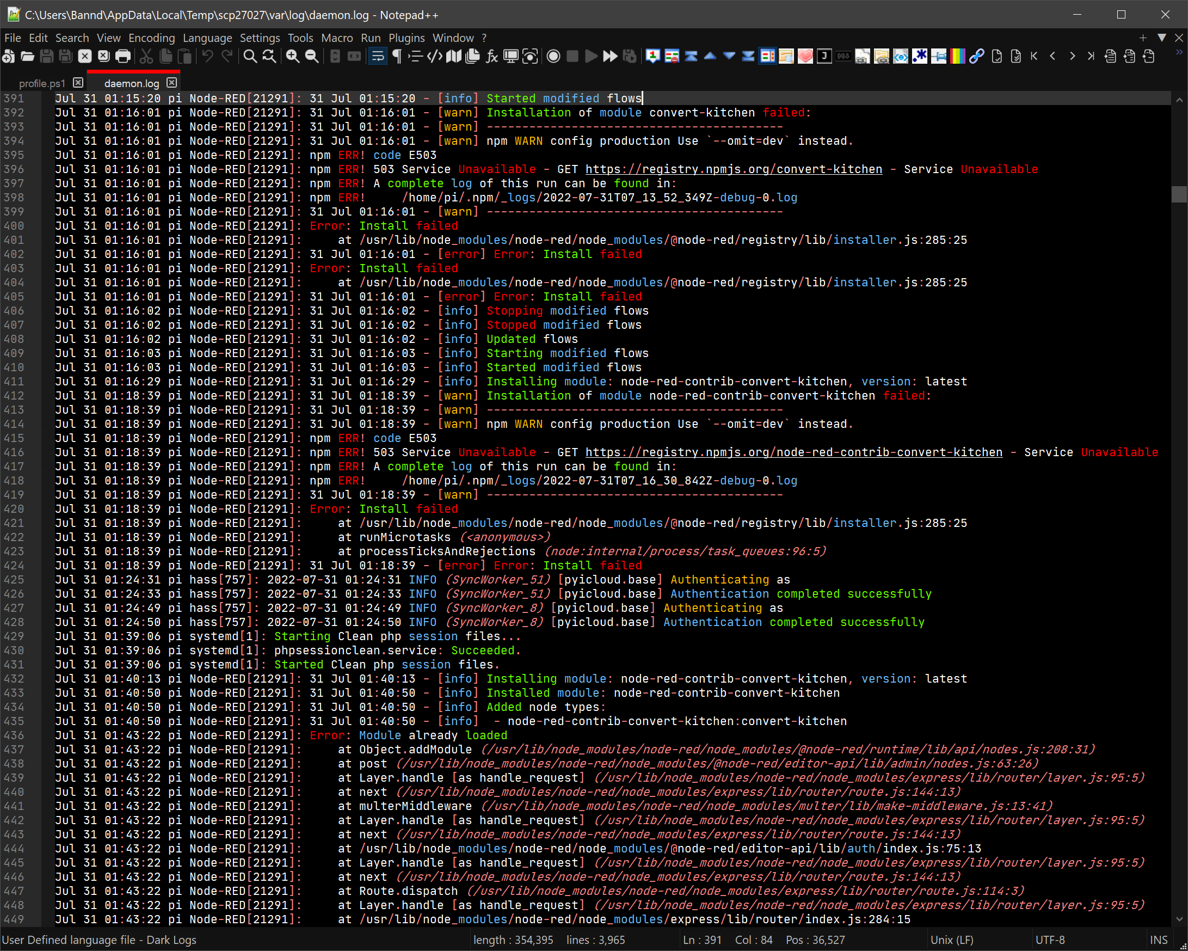Open the Encoding menu
Screen dimensions: 1188x951
[x=151, y=38]
